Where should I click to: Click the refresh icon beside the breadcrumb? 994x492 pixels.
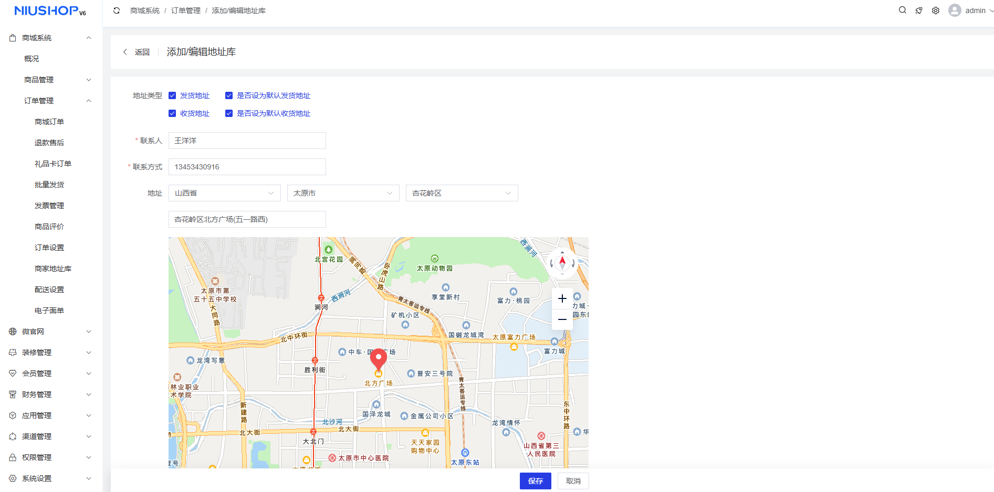pyautogui.click(x=117, y=10)
